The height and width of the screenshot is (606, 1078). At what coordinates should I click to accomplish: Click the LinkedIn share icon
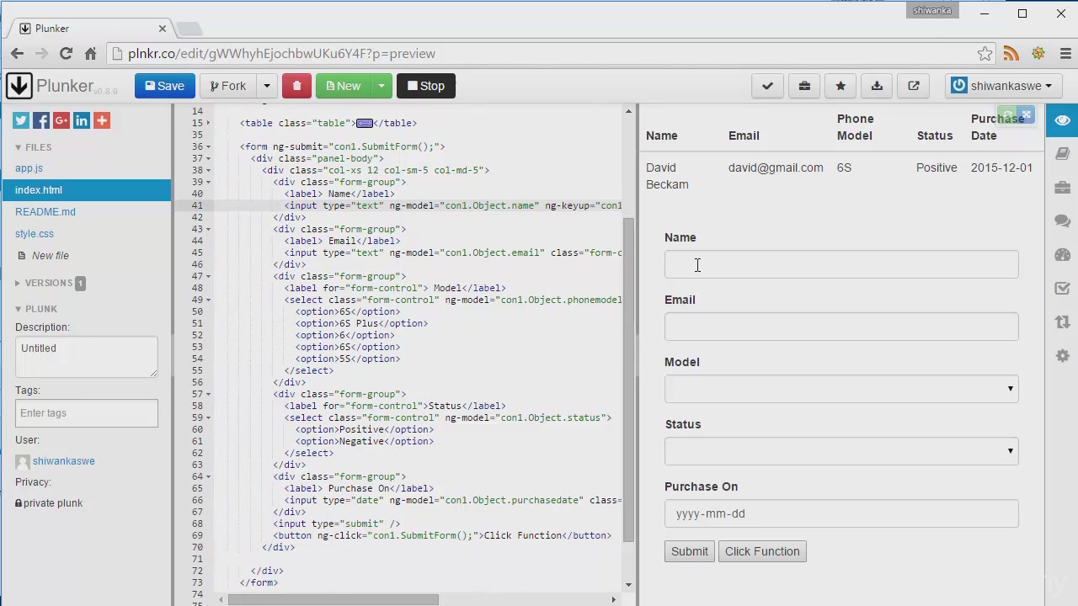[x=82, y=120]
